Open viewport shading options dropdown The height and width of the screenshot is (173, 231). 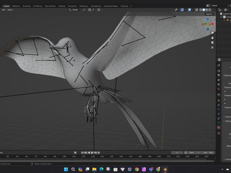pyautogui.click(x=213, y=10)
